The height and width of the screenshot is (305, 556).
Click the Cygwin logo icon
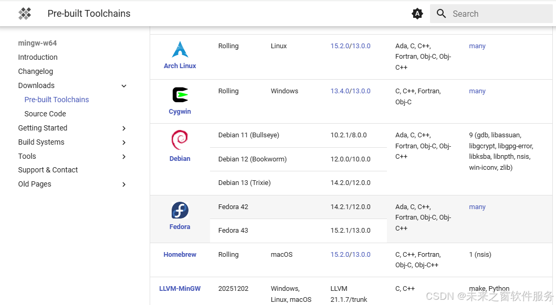click(x=180, y=95)
